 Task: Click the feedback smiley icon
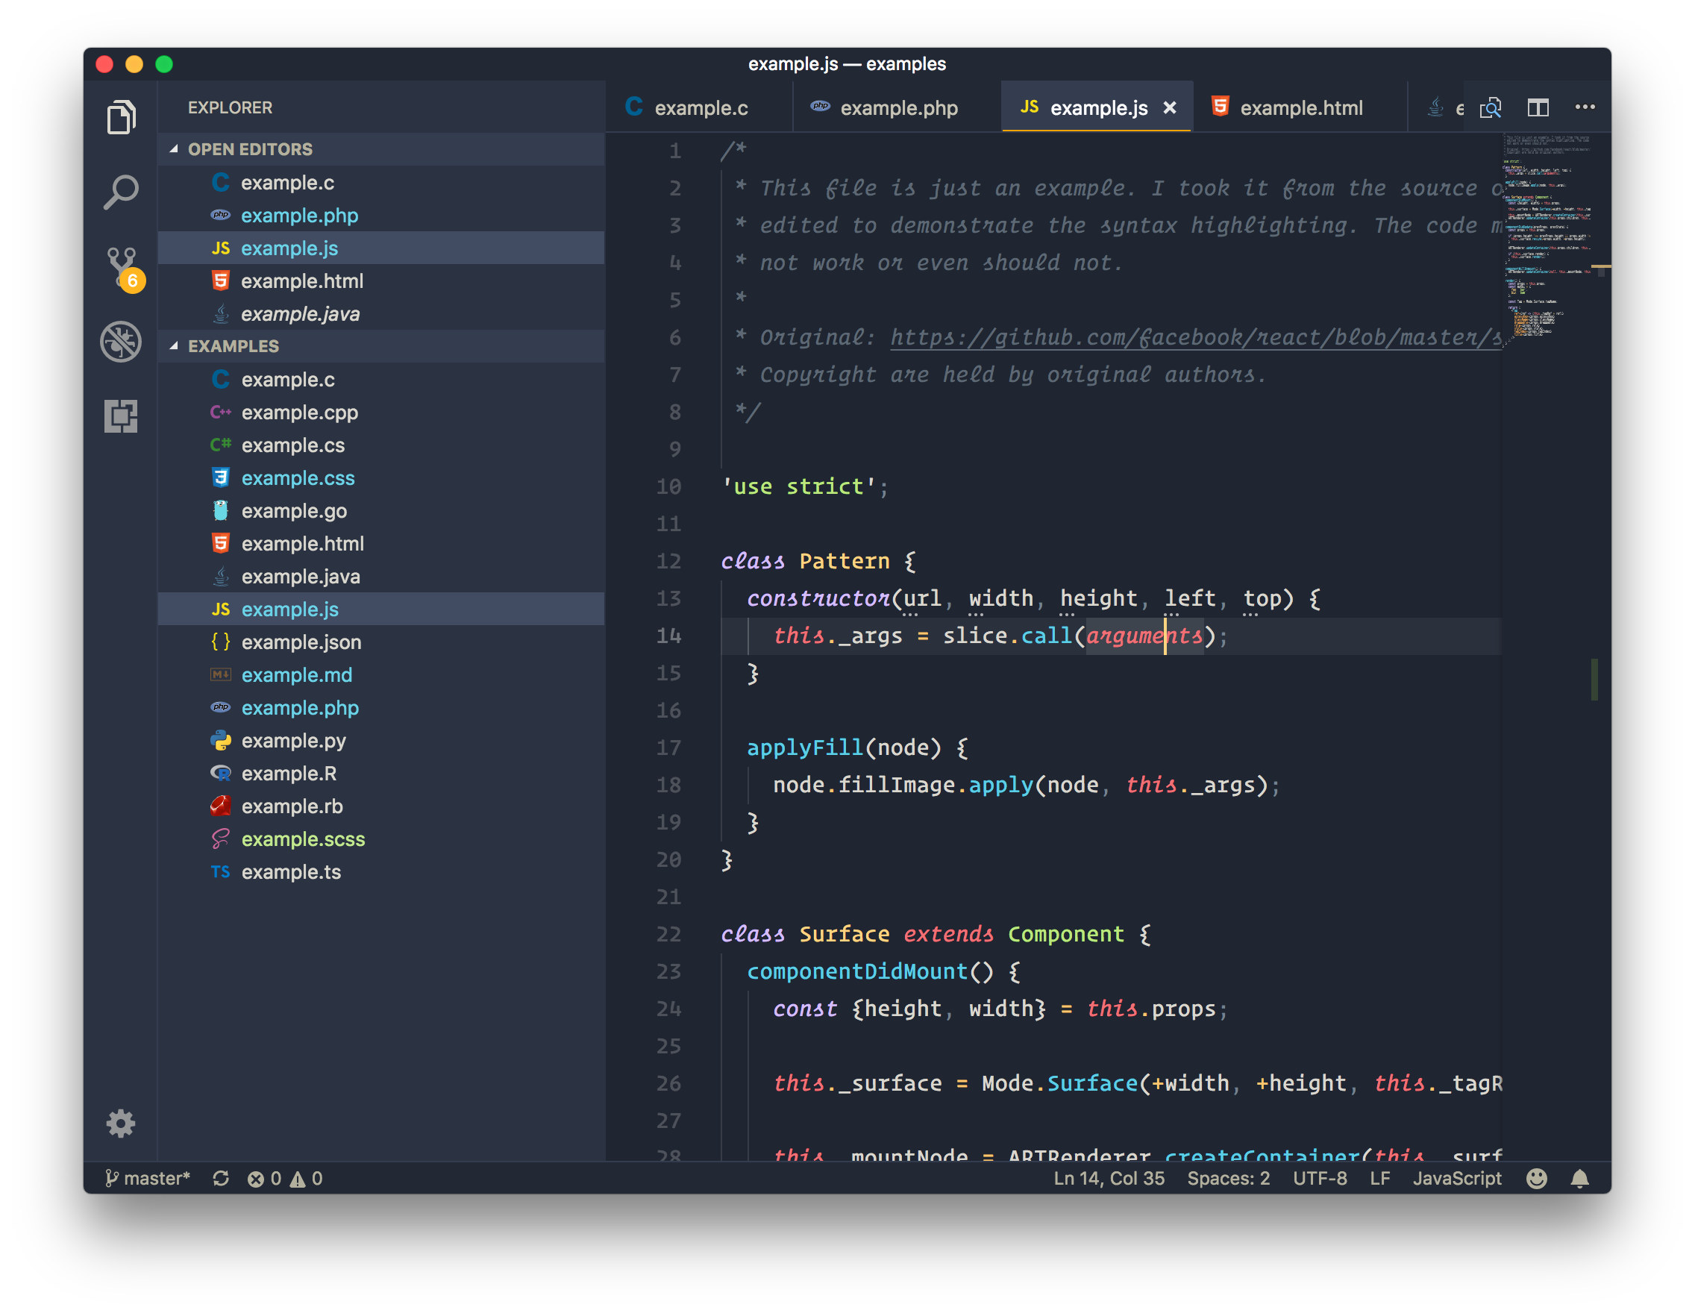(1537, 1179)
